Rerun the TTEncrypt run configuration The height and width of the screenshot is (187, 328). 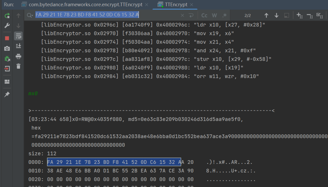pyautogui.click(x=7, y=16)
